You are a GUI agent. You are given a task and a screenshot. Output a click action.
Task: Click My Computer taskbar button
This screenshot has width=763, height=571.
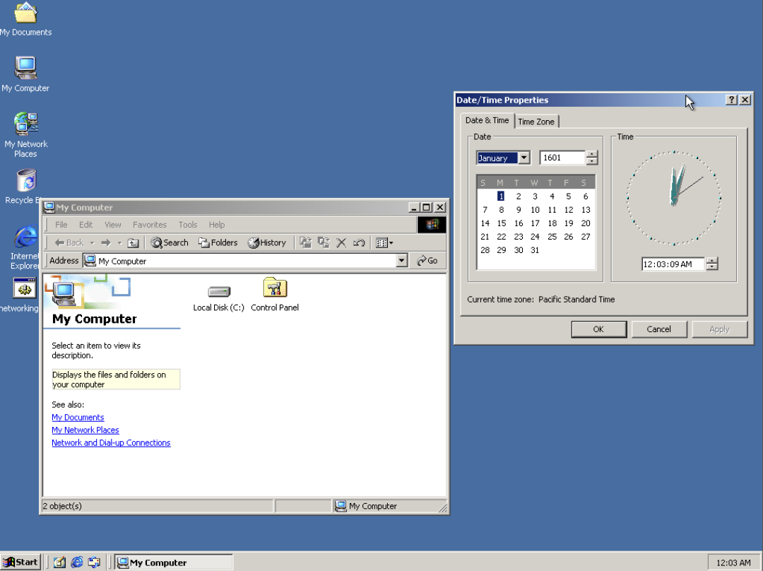[x=174, y=563]
